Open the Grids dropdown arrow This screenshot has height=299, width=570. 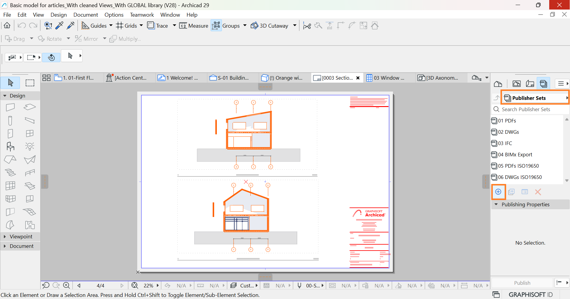tap(141, 26)
